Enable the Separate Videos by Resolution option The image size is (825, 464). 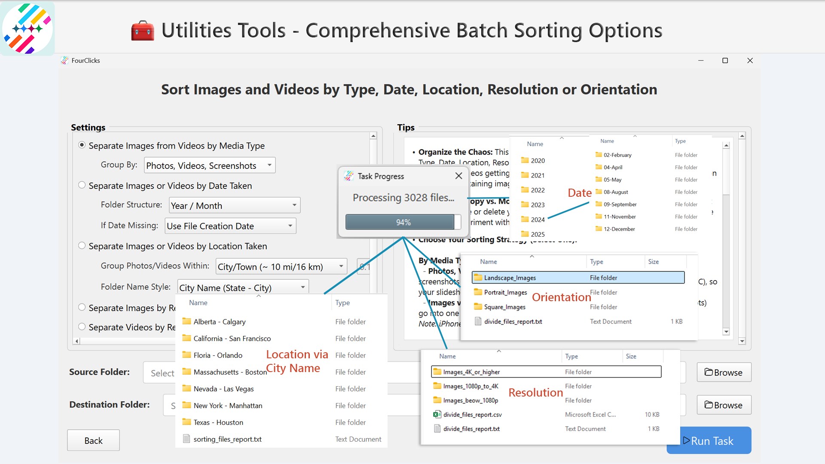82,327
